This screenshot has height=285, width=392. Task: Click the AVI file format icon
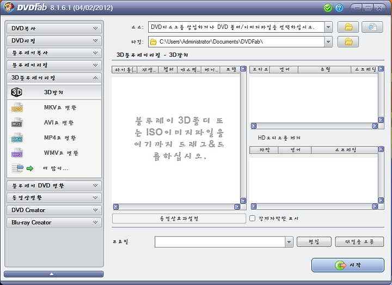click(x=17, y=123)
